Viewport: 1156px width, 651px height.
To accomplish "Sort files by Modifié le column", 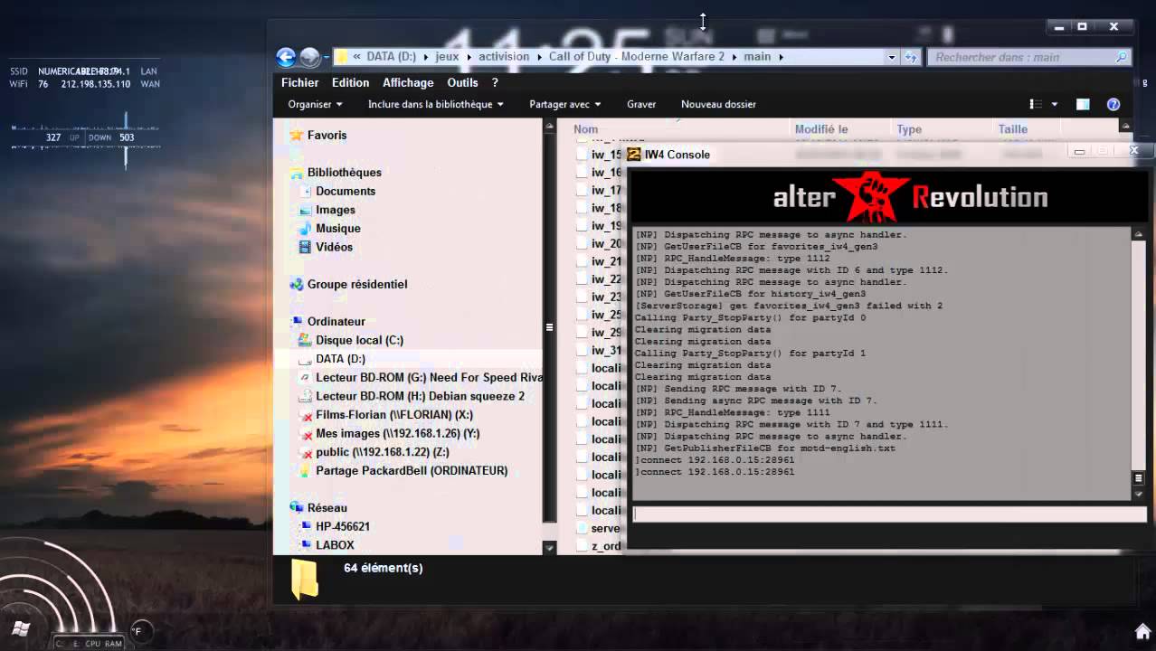I will point(821,129).
